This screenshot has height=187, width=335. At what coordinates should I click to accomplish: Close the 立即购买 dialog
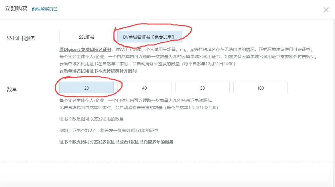click(x=326, y=9)
